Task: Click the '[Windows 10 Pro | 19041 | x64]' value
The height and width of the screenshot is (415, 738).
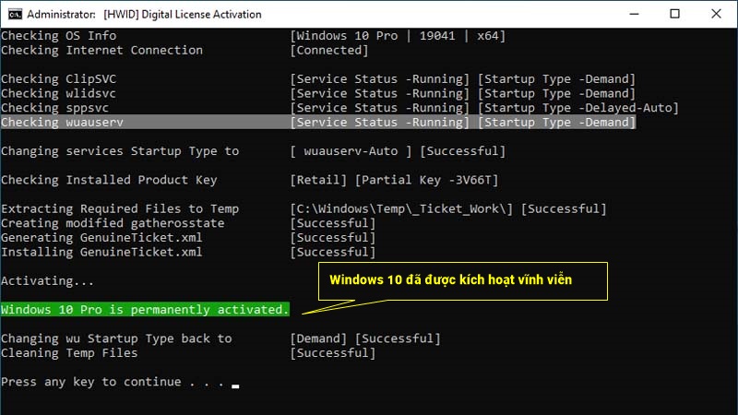Action: pyautogui.click(x=398, y=36)
